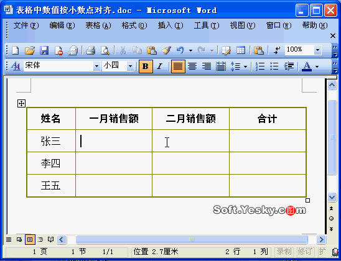
Task: Switch to Print Layout view
Action: click(30, 239)
